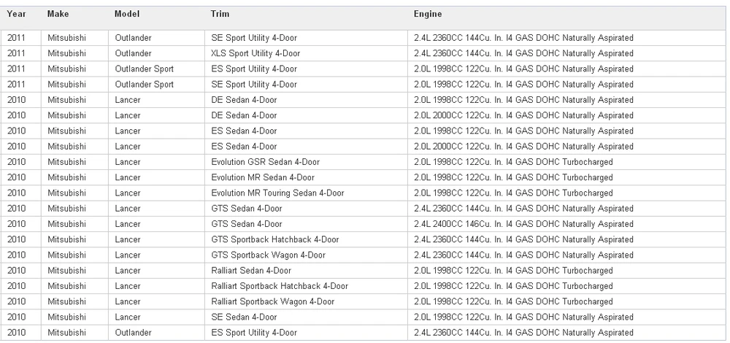The width and height of the screenshot is (730, 343).
Task: Select the Evolution MR Sedan 4-Door cell
Action: (306, 177)
